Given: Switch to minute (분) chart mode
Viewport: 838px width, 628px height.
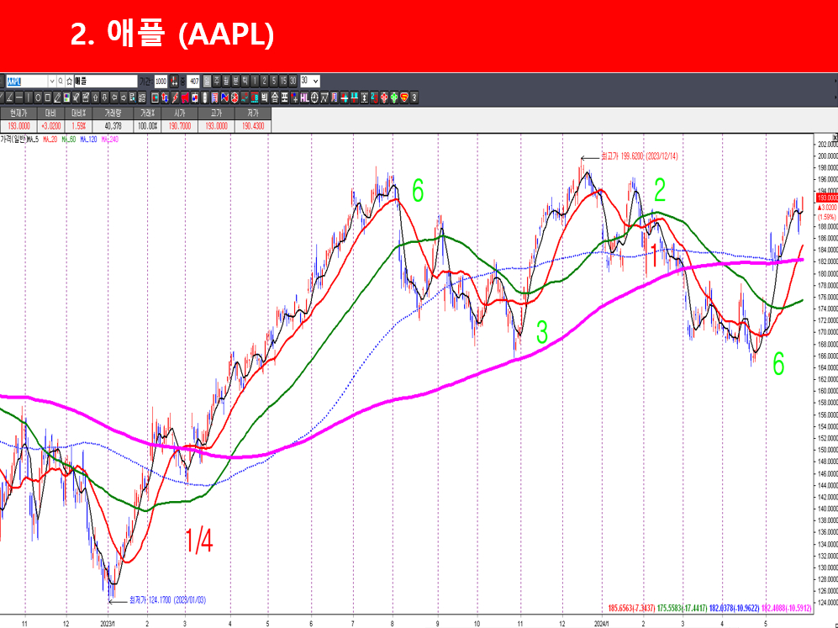Looking at the screenshot, I should pyautogui.click(x=235, y=81).
